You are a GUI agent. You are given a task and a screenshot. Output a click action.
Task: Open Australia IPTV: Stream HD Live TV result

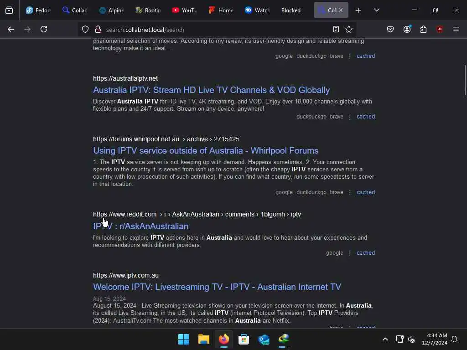tap(211, 90)
